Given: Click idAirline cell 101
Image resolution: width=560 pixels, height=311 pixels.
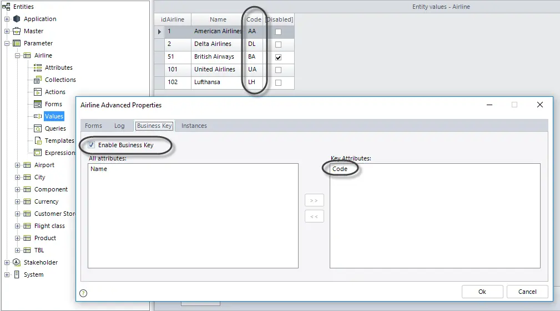Looking at the screenshot, I should [178, 70].
